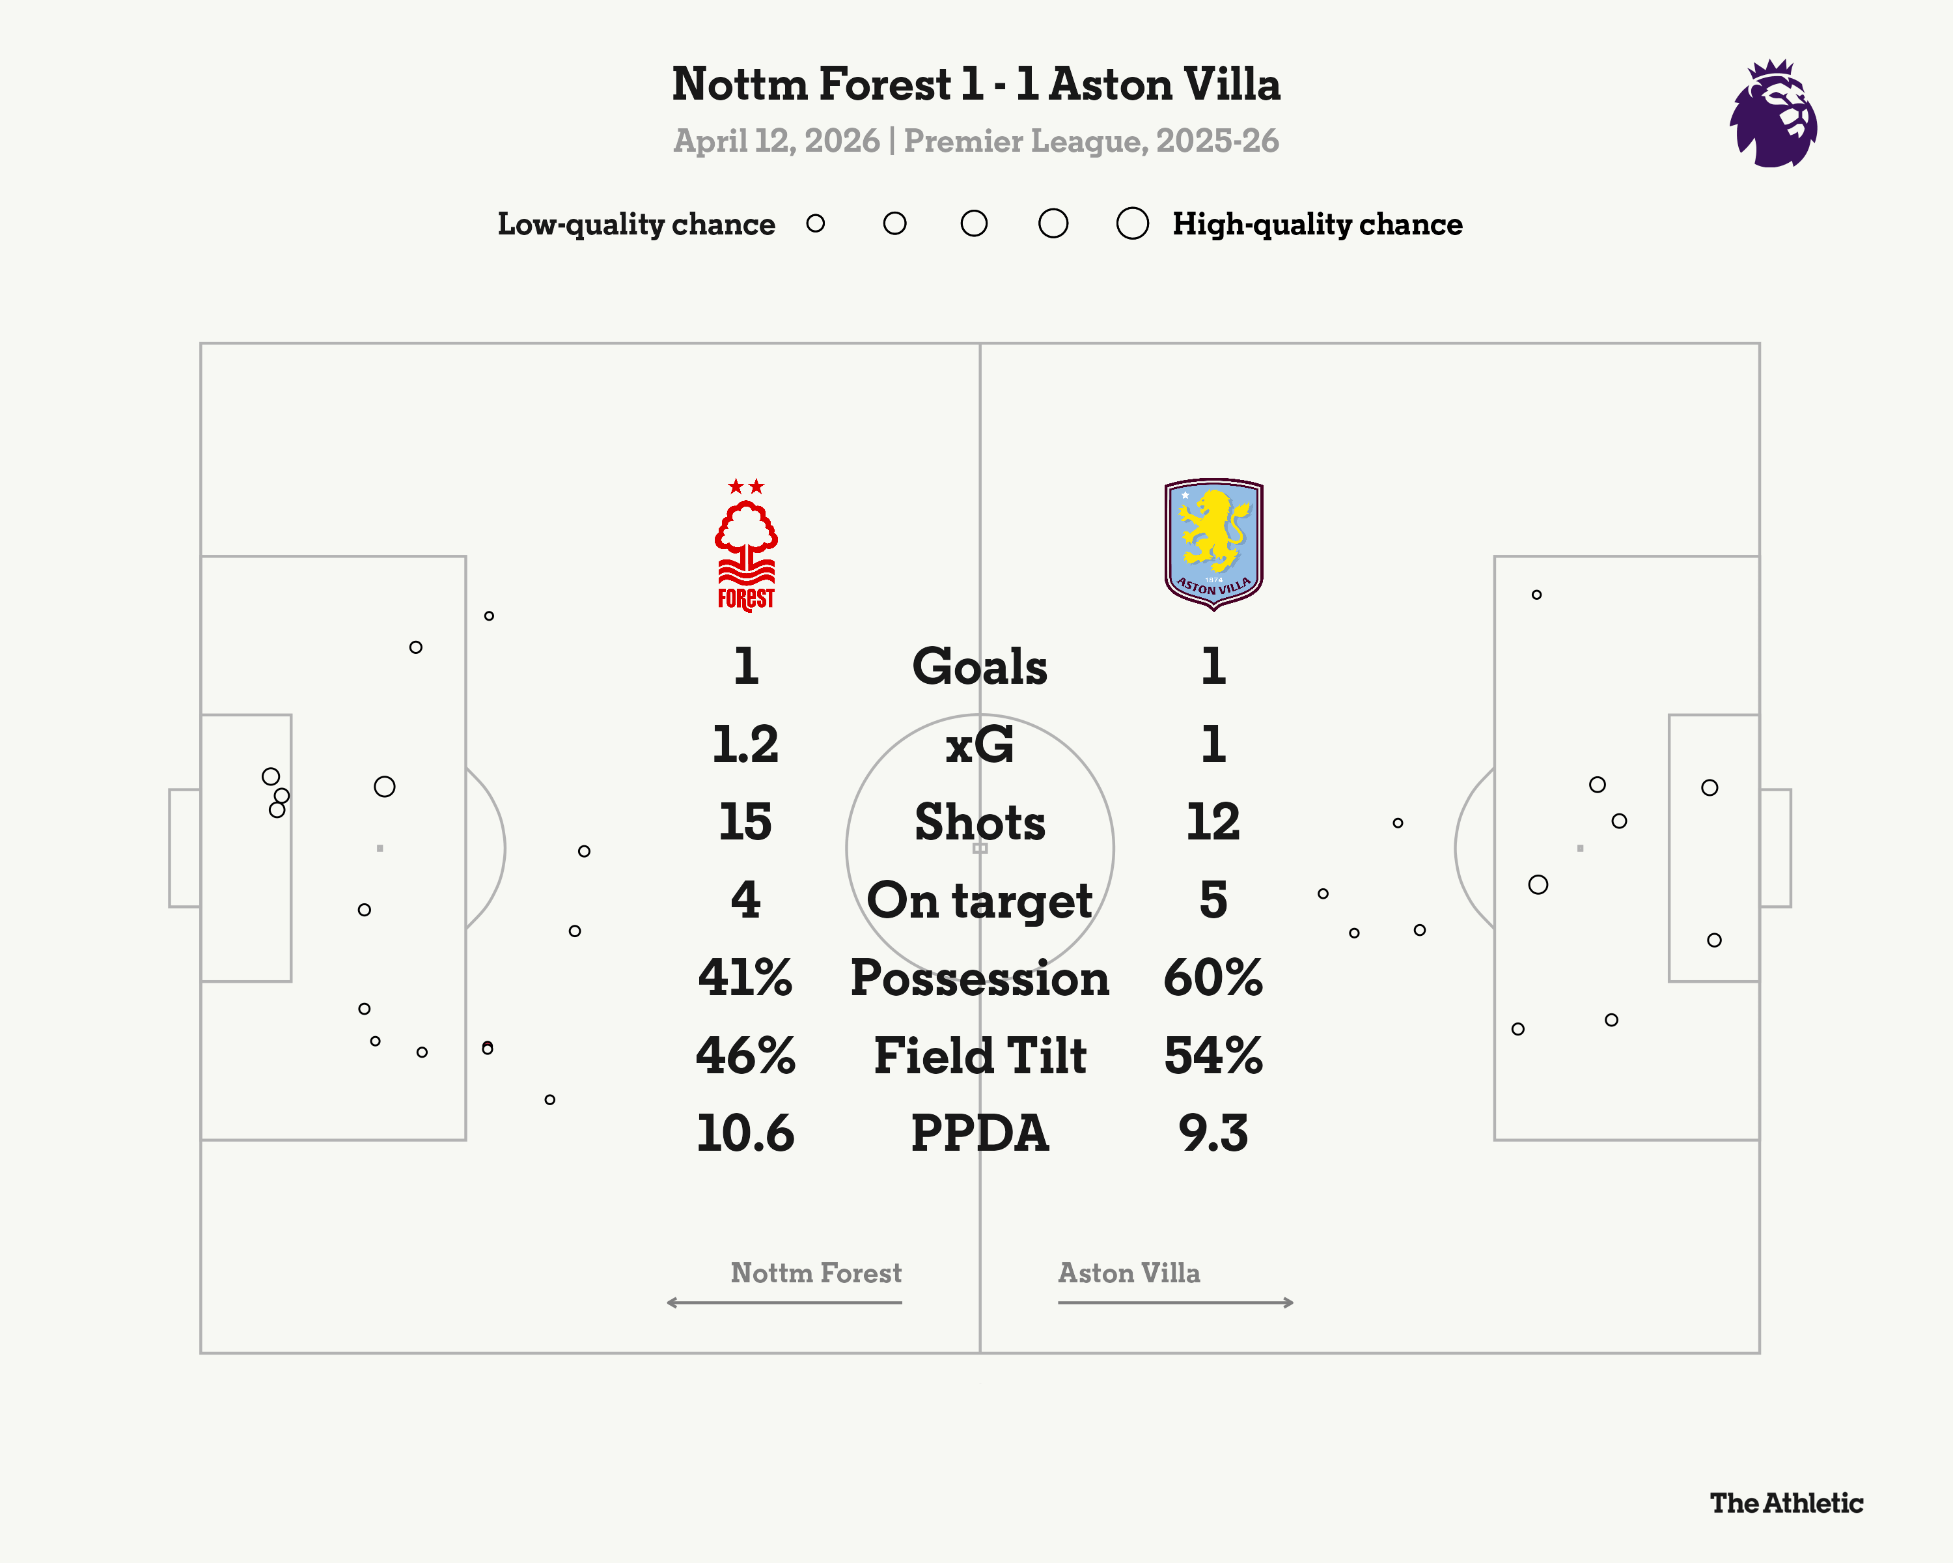1953x1563 pixels.
Task: Click the left-pointing arrow under Nottm Forest
Action: [x=784, y=1303]
